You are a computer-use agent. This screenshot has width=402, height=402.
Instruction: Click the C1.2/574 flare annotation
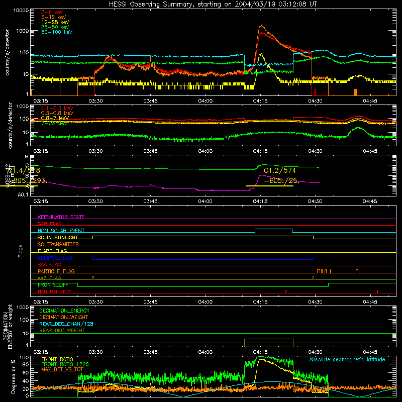280,170
